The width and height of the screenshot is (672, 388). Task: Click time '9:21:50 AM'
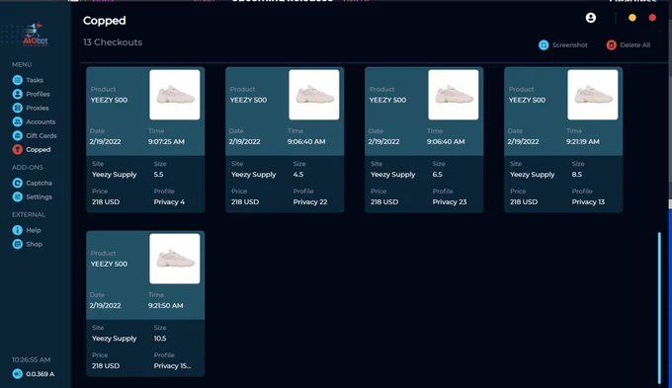165,306
